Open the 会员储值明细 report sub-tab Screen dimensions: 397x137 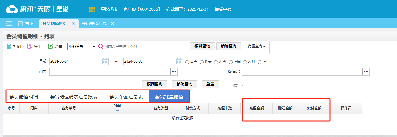(x=24, y=97)
